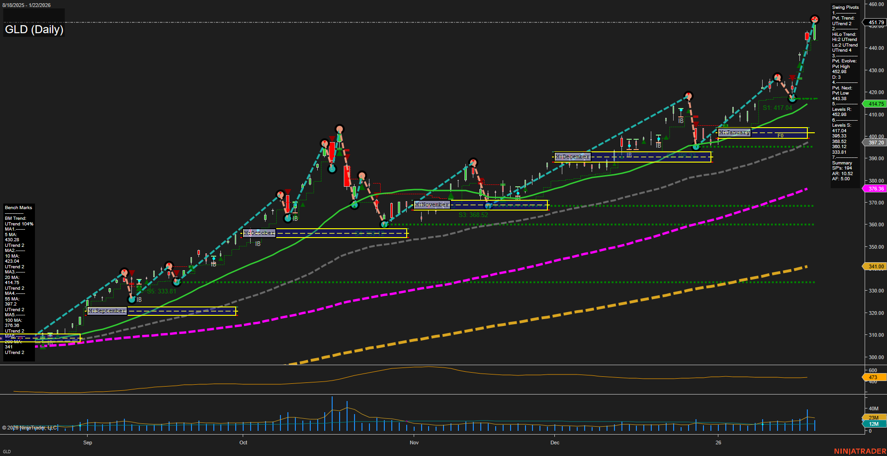Screen dimensions: 887x456
Task: Select the M:October benchmark zone label
Action: point(259,232)
